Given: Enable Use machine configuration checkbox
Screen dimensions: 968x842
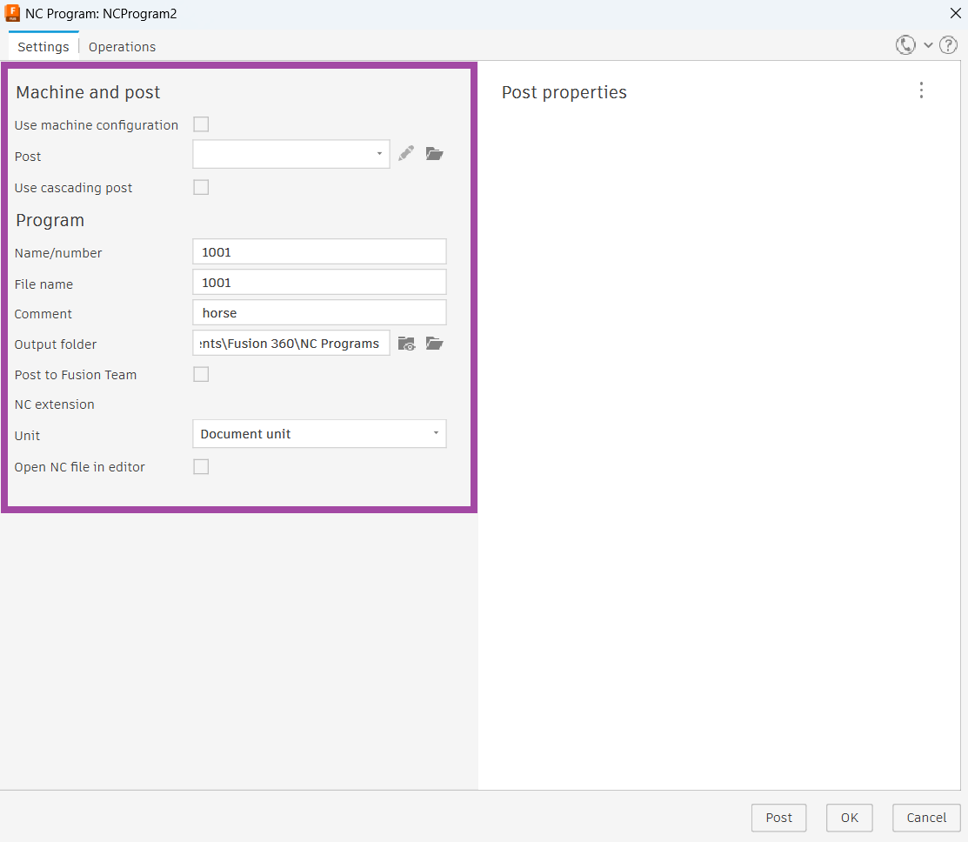Looking at the screenshot, I should (201, 124).
